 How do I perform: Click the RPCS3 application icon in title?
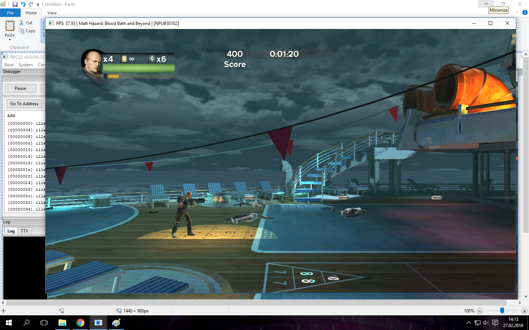click(x=6, y=57)
